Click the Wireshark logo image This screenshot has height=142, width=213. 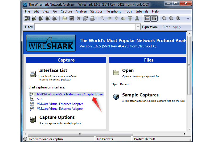click(51, 43)
